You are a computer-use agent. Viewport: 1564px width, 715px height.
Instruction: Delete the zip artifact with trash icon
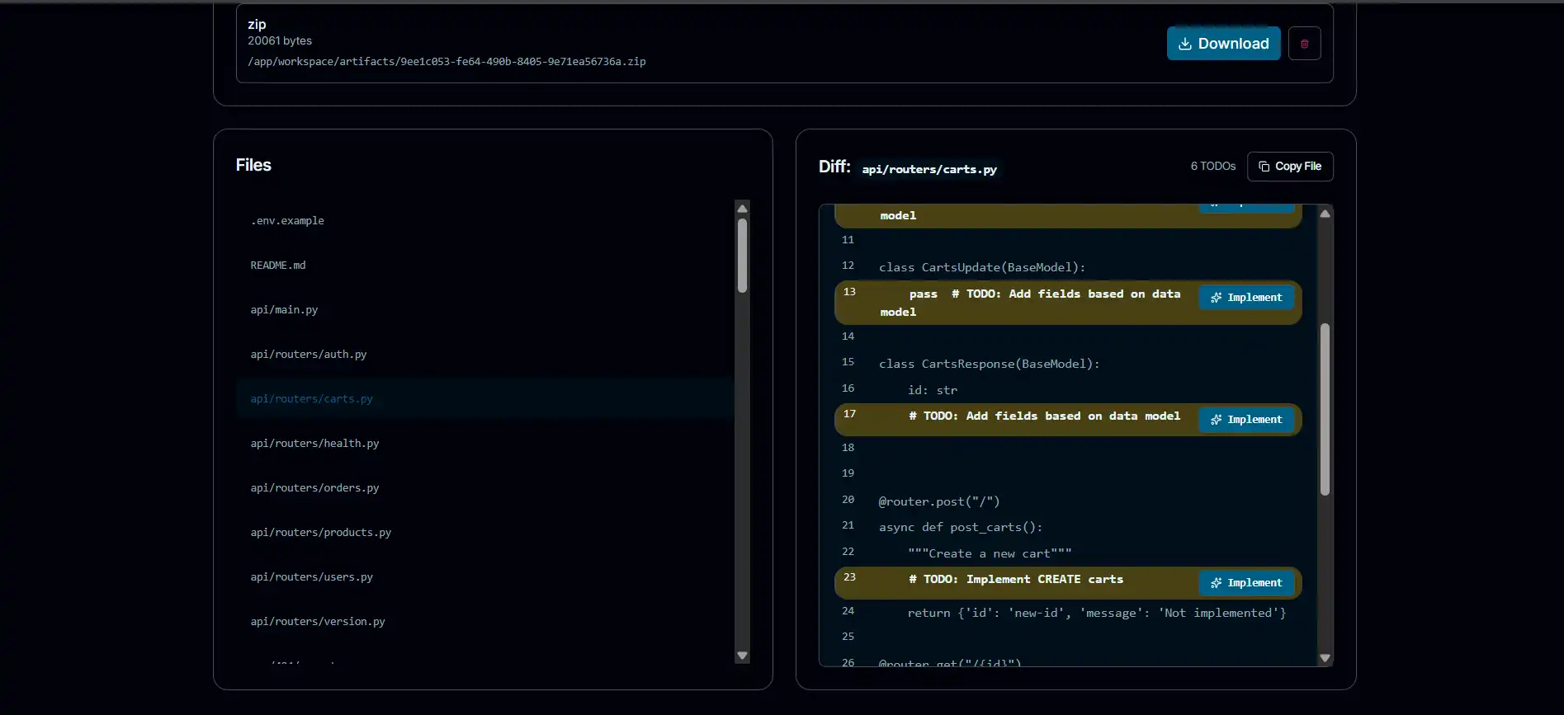(x=1305, y=44)
